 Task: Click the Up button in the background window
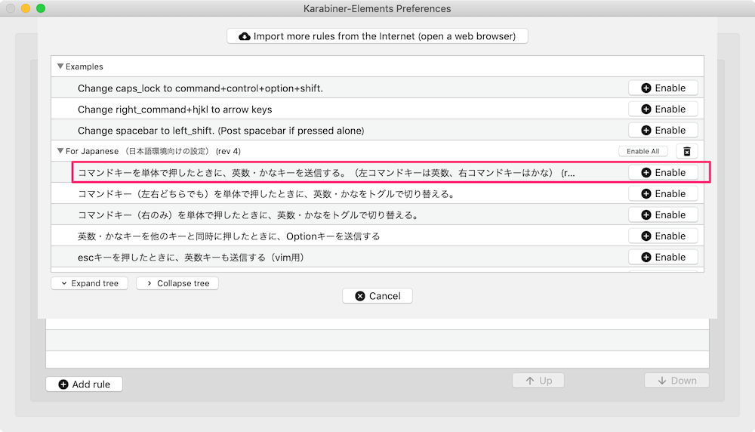click(538, 381)
